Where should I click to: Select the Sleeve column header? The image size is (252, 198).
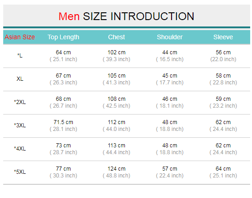point(223,37)
